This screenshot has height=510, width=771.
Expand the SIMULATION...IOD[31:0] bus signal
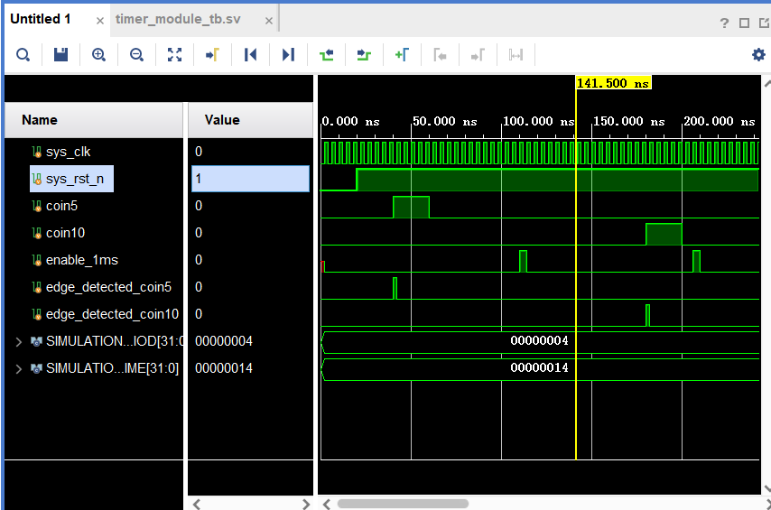[x=18, y=341]
